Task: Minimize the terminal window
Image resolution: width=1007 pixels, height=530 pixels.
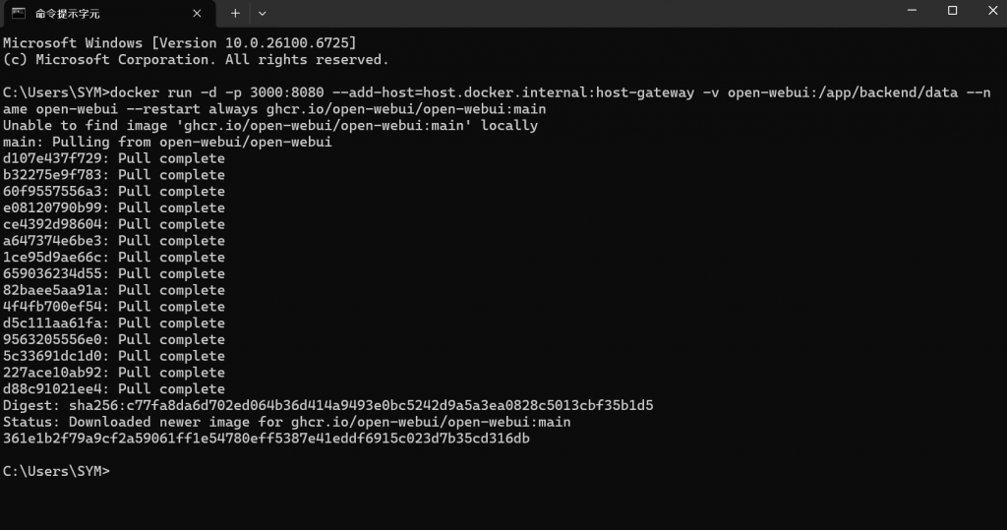Action: point(912,11)
